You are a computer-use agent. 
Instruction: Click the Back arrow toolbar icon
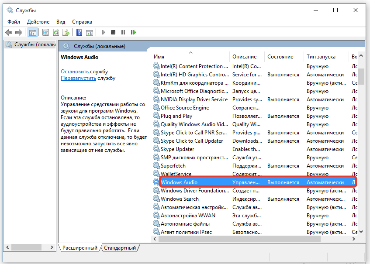[8, 32]
